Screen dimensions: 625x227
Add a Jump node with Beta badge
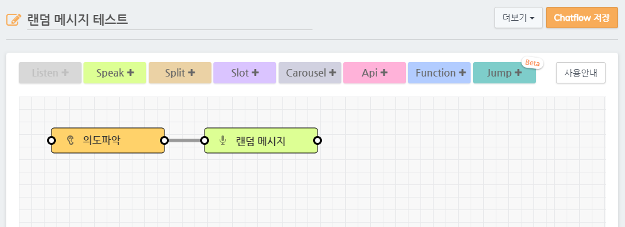coord(505,73)
